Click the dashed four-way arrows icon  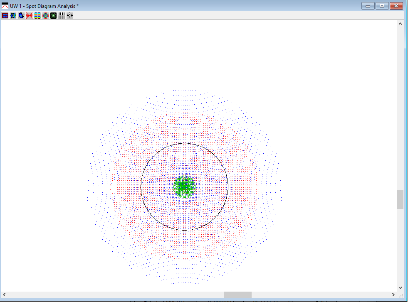coord(70,15)
